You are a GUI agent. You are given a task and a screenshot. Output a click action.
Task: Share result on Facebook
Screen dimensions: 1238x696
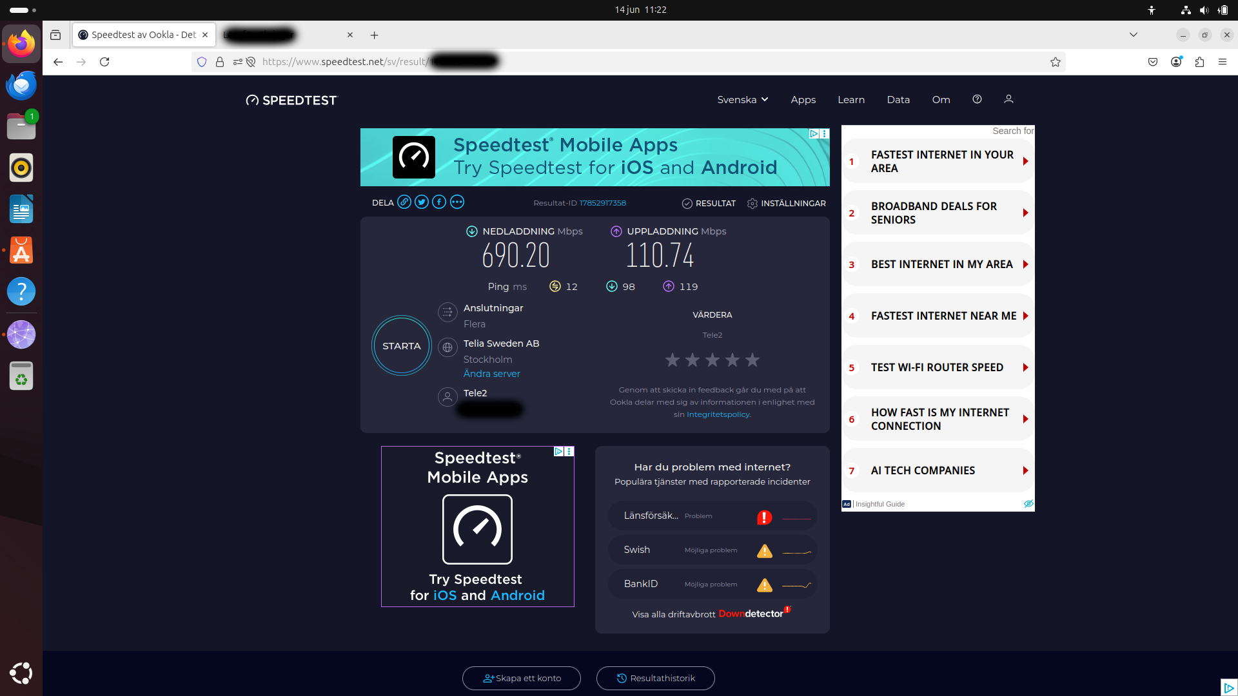click(439, 202)
